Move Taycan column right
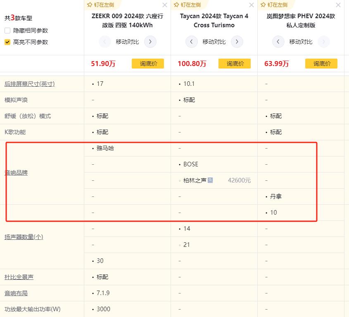Viewport: 349px width, 317px height. pos(237,42)
